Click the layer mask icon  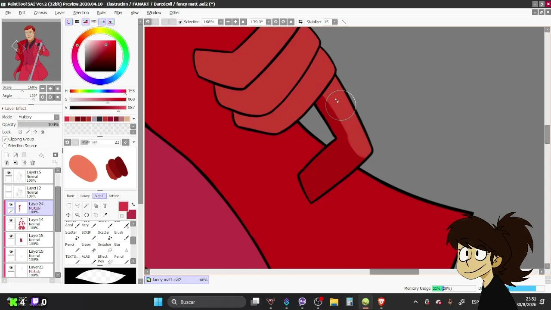[x=55, y=155]
